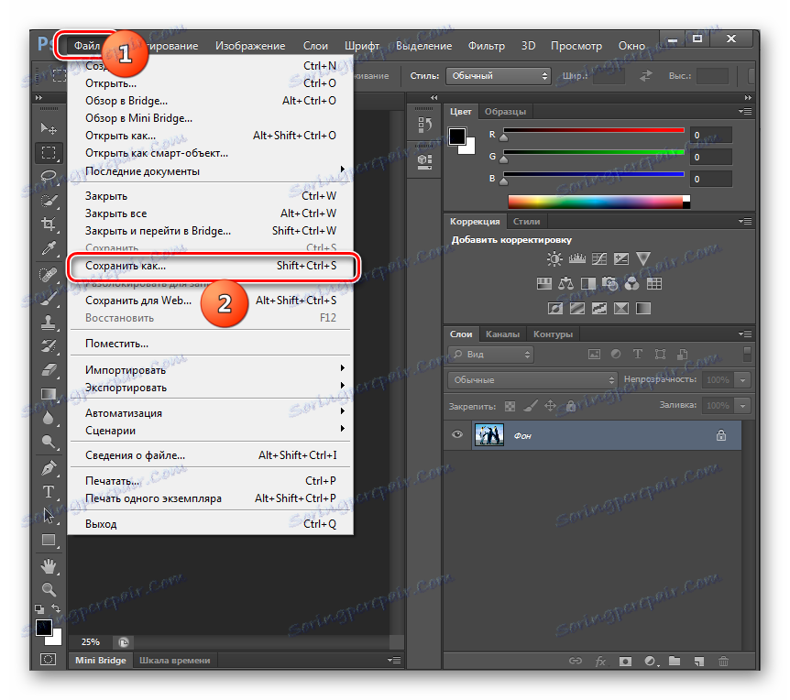
Task: Select the Eyedropper tool
Action: point(49,247)
